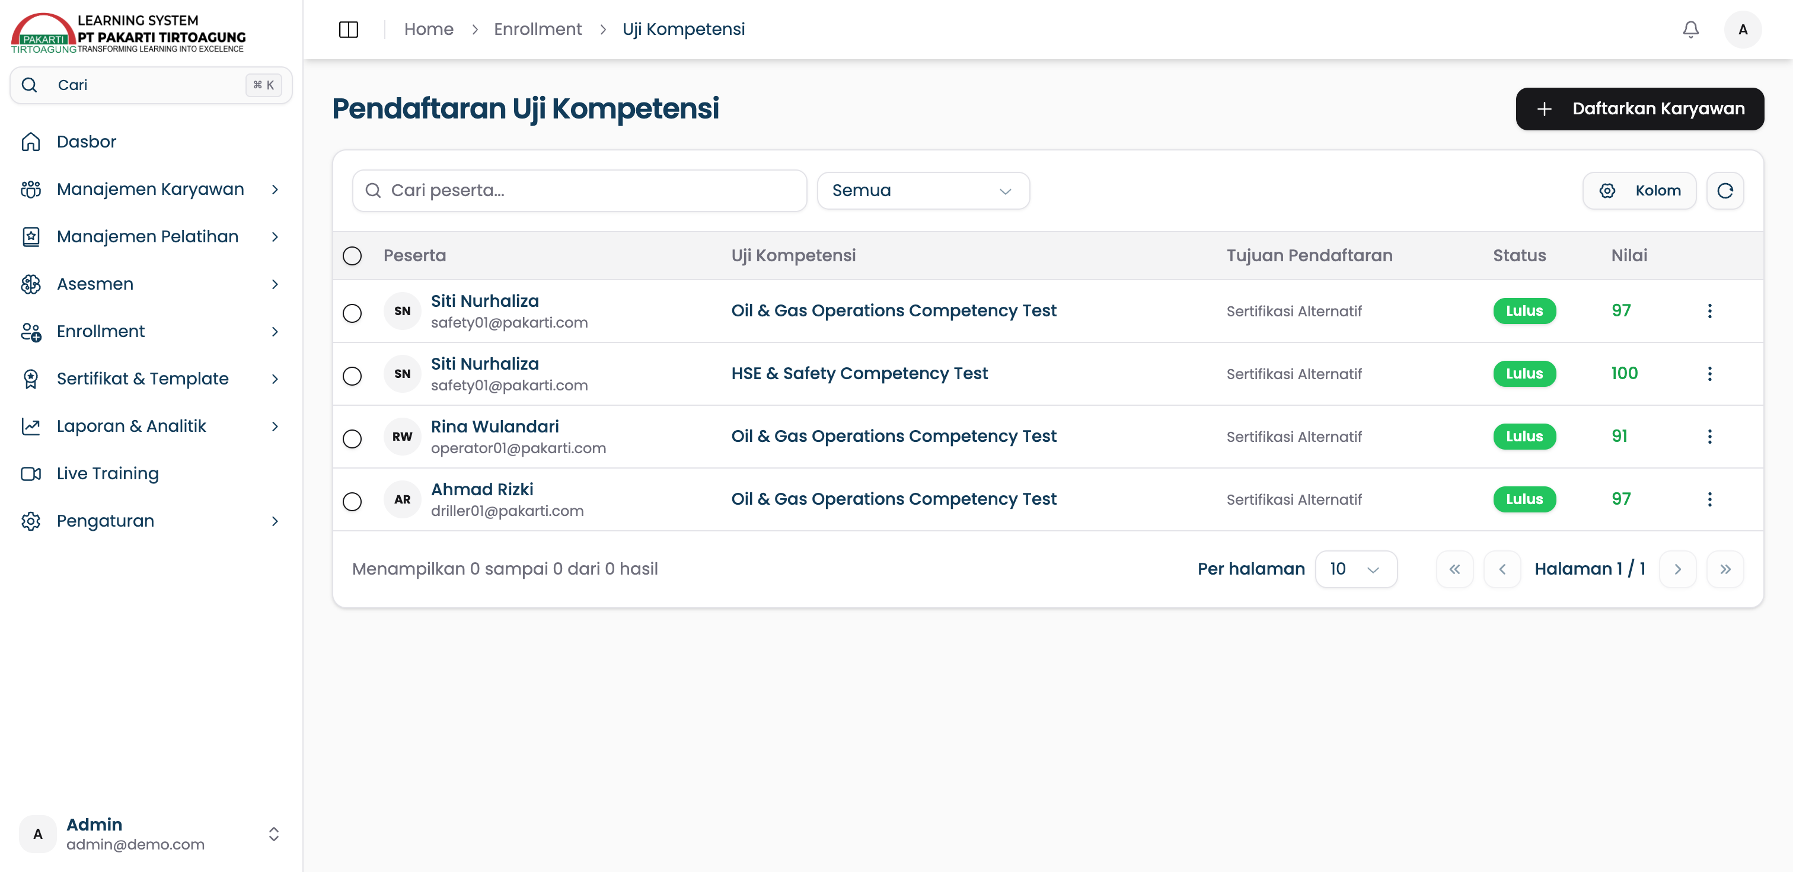The height and width of the screenshot is (872, 1793).
Task: Open the user avatar menu in header
Action: click(x=1742, y=29)
